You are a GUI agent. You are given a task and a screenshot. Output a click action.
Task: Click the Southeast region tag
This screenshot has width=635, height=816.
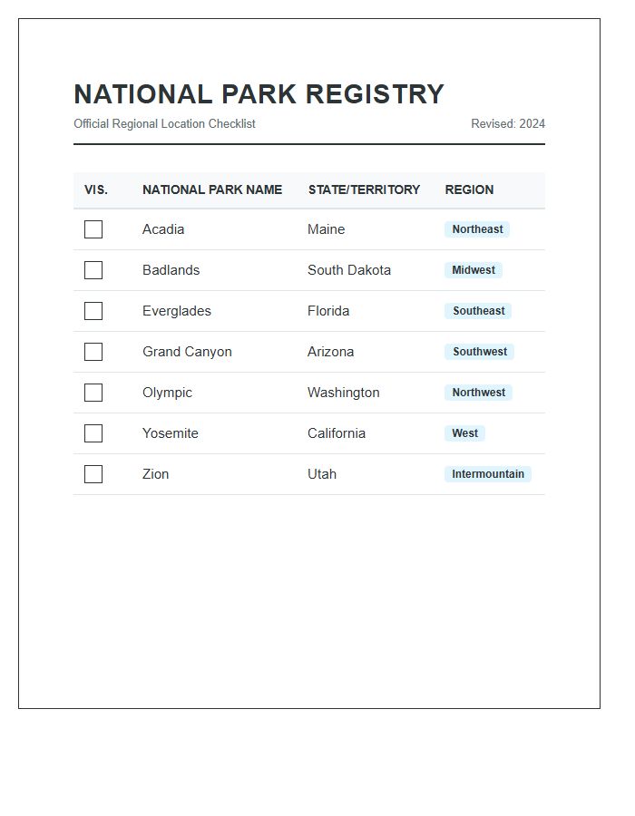point(478,311)
